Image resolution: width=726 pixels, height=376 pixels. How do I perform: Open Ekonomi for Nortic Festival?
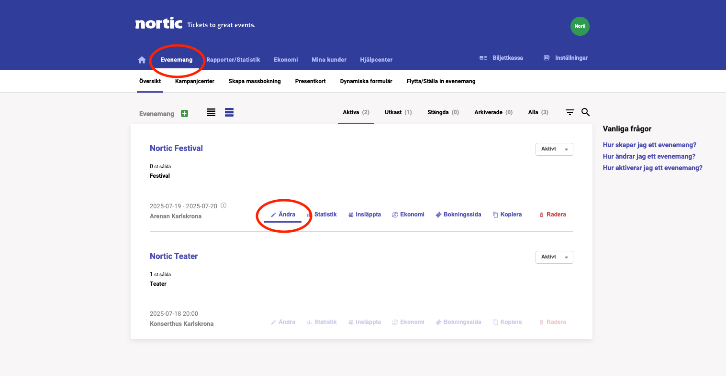[408, 215]
